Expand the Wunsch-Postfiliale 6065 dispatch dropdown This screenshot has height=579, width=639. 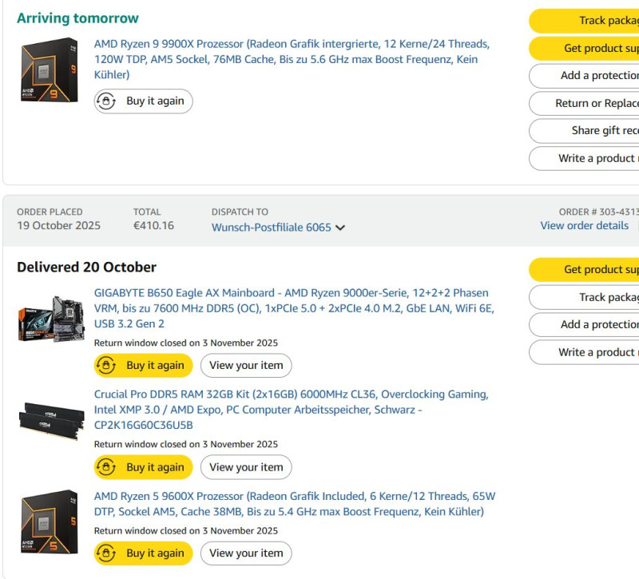340,228
